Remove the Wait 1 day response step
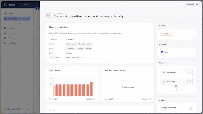This screenshot has width=203, height=114. point(189,81)
